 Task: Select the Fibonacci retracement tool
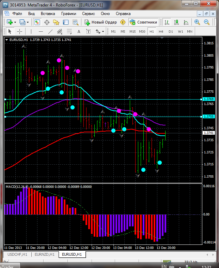pyautogui.click(x=70, y=31)
